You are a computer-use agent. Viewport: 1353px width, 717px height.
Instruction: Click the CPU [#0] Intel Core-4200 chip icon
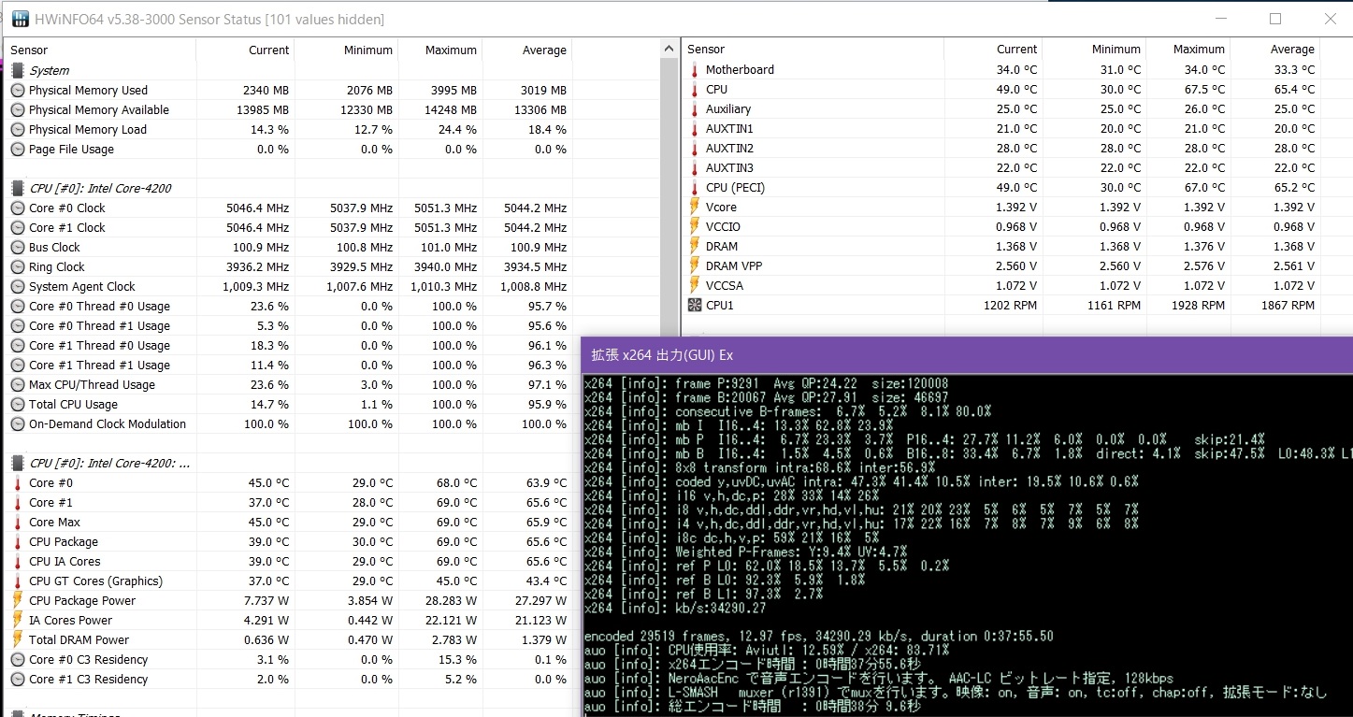[x=18, y=188]
